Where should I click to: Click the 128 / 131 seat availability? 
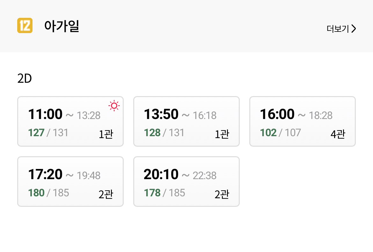(164, 133)
